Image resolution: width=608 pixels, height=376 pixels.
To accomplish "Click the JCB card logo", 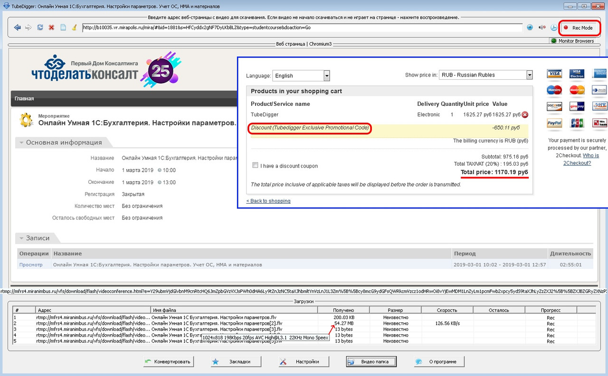I will pos(577,123).
